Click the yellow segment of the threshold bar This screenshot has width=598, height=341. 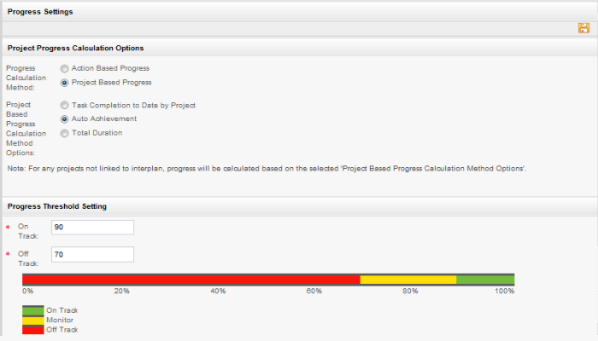(407, 280)
